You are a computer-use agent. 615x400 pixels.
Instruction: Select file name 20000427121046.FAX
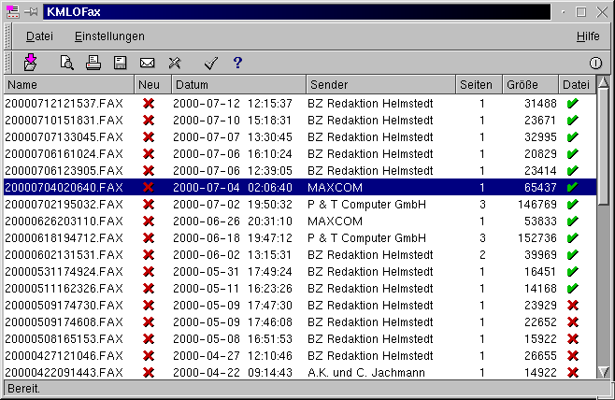coord(64,356)
